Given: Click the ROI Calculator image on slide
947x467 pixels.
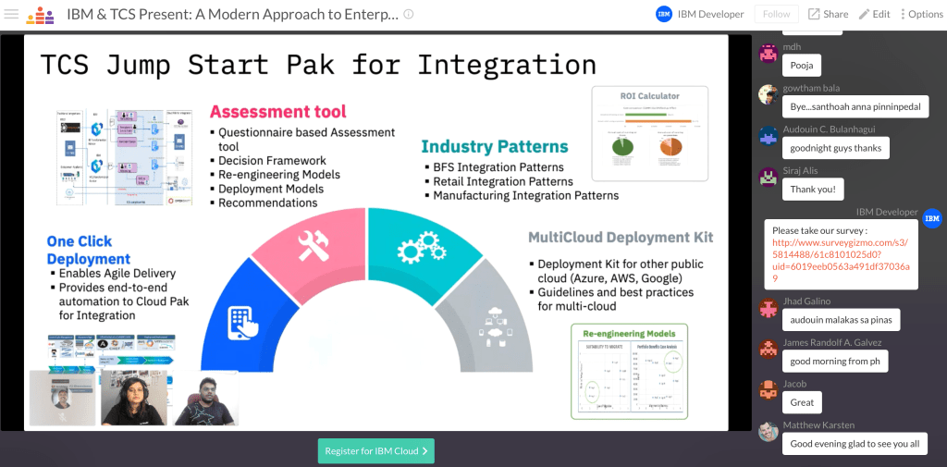Looking at the screenshot, I should pyautogui.click(x=649, y=132).
